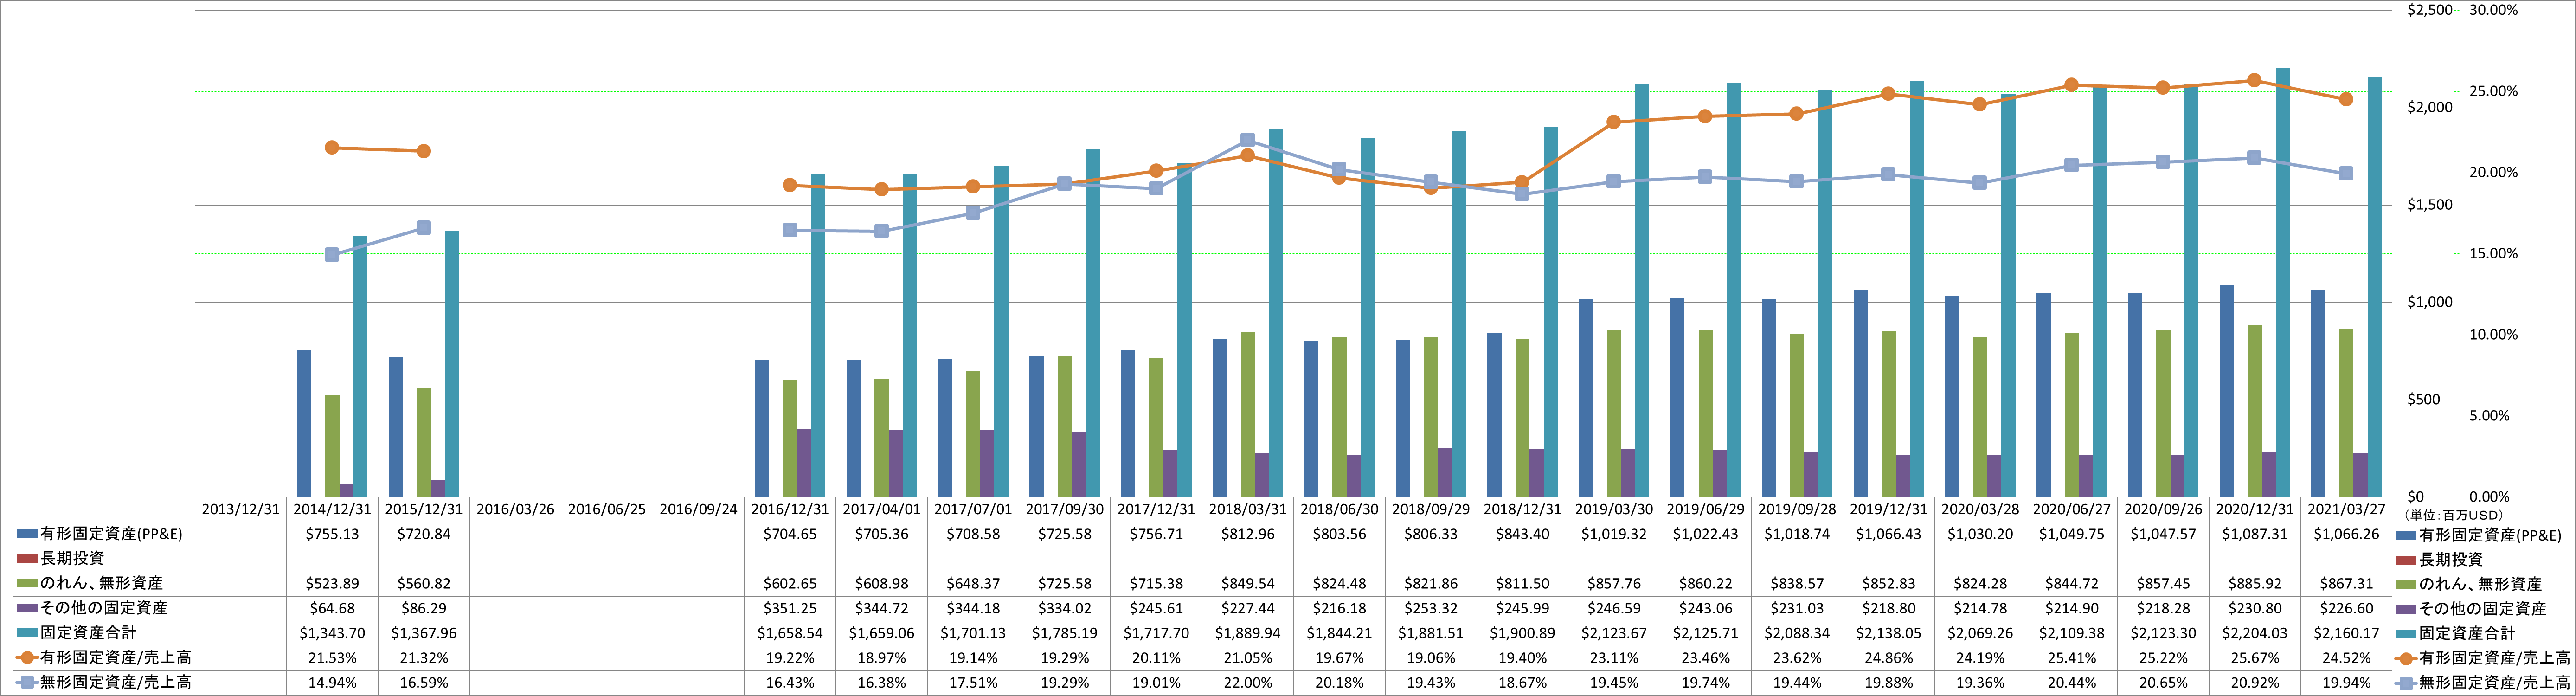This screenshot has height=696, width=2576.
Task: Select the $867.31 goodwill cell
Action: [2346, 584]
